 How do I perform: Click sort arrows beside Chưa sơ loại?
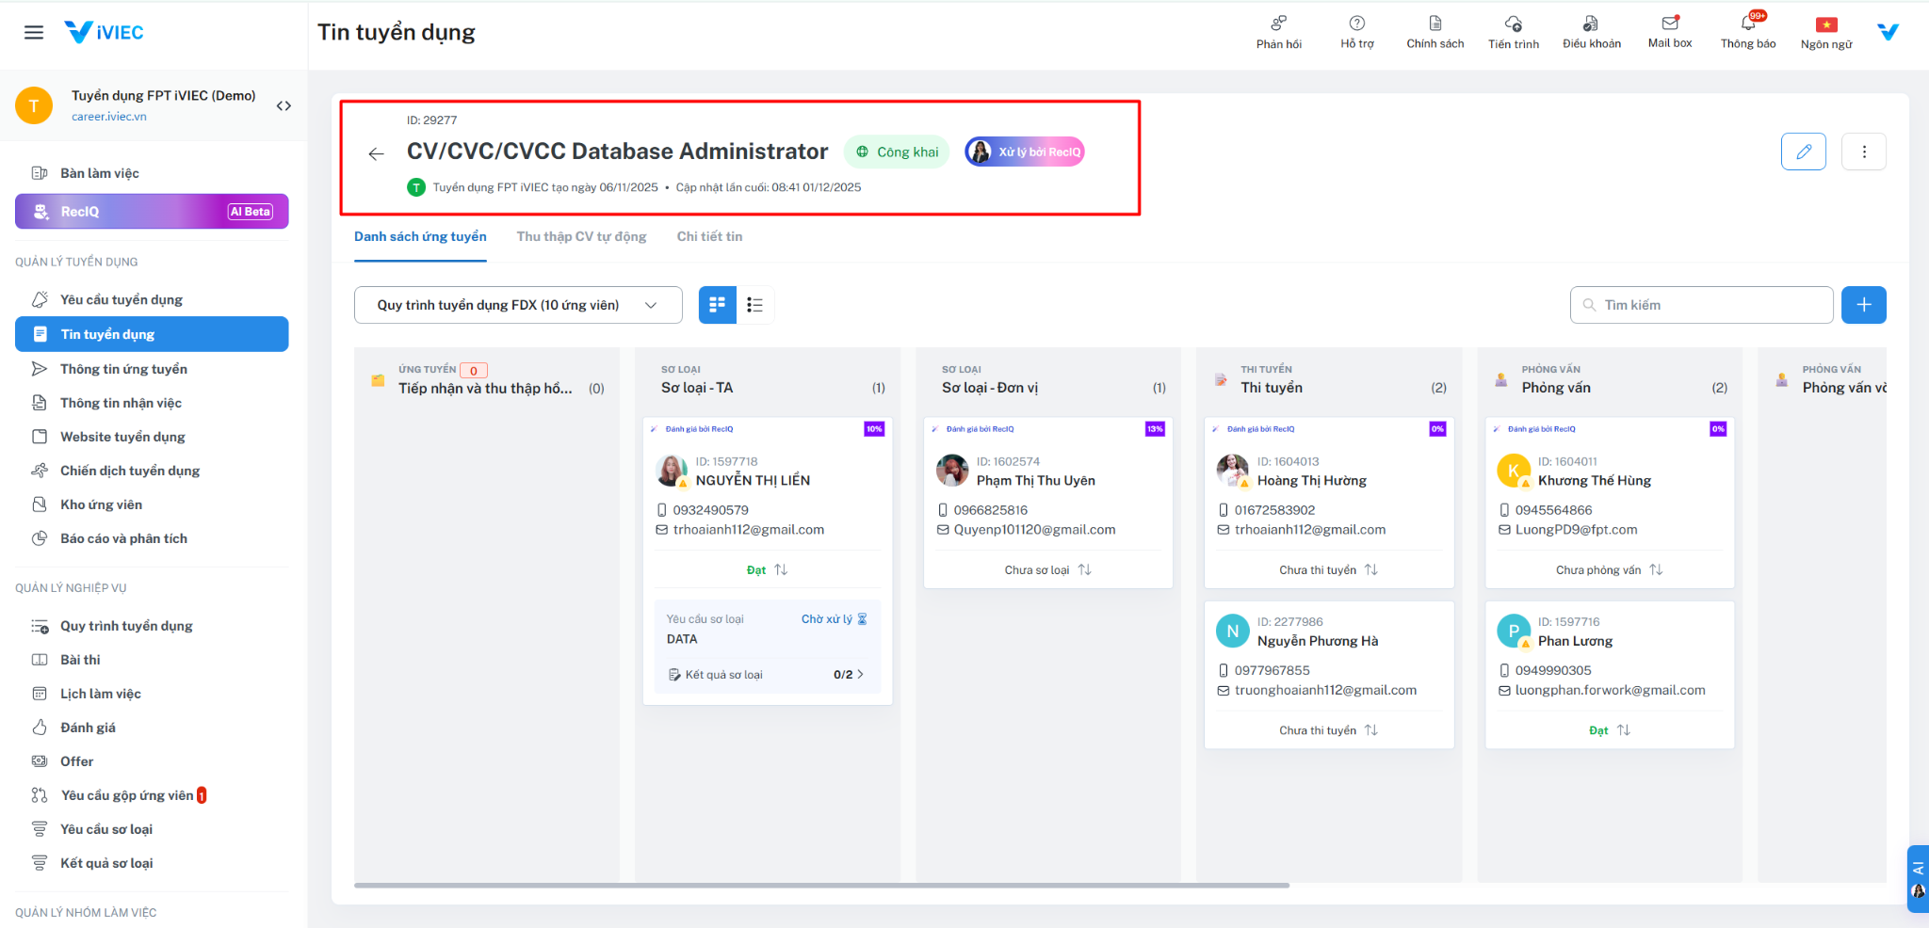pos(1085,569)
